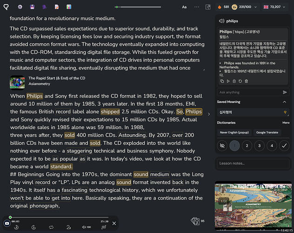Image resolution: width=294 pixels, height=233 pixels.
Task: Click the word staggering in the transcript
Action: 80,151
